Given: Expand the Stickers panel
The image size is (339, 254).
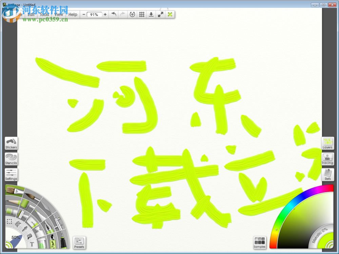Looking at the screenshot, I should point(11,143).
